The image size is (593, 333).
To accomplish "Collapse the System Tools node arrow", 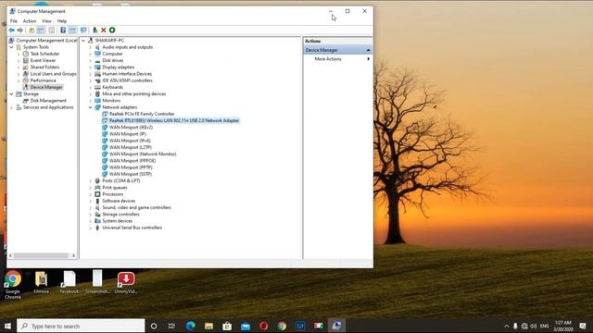I will [11, 47].
